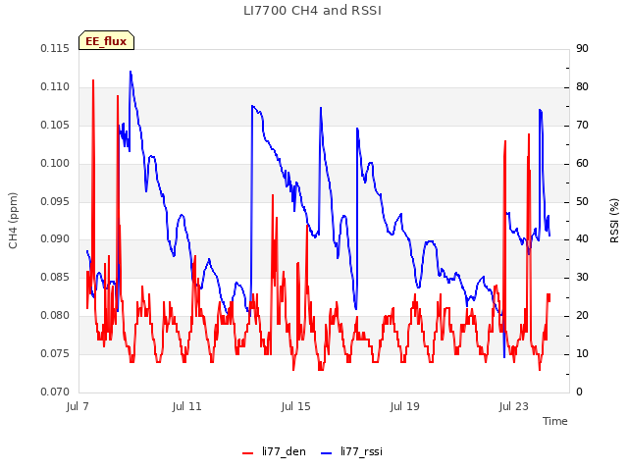Click the 0.090 left axis value
The height and width of the screenshot is (471, 628).
click(55, 239)
